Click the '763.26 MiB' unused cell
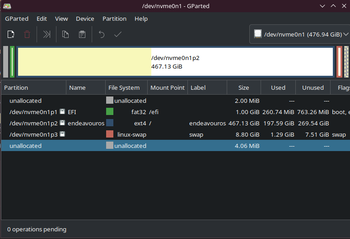The width and height of the screenshot is (350, 239). [x=313, y=112]
